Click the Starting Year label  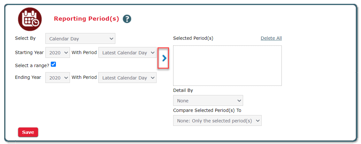29,52
